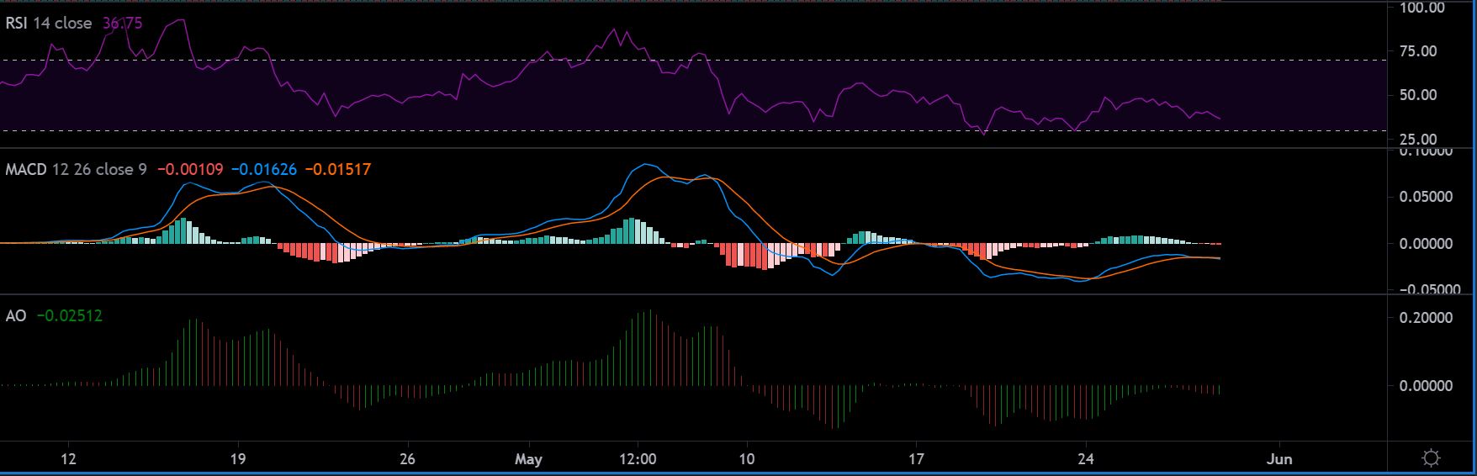Image resolution: width=1477 pixels, height=476 pixels.
Task: Open chart settings gear icon
Action: click(x=1430, y=459)
